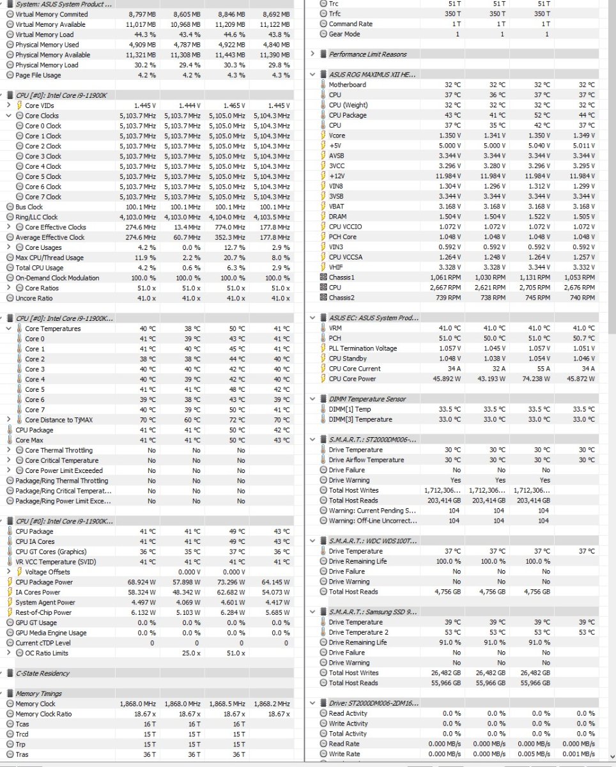Image resolution: width=616 pixels, height=767 pixels.
Task: Select the Gear Mode row label
Action: (344, 35)
